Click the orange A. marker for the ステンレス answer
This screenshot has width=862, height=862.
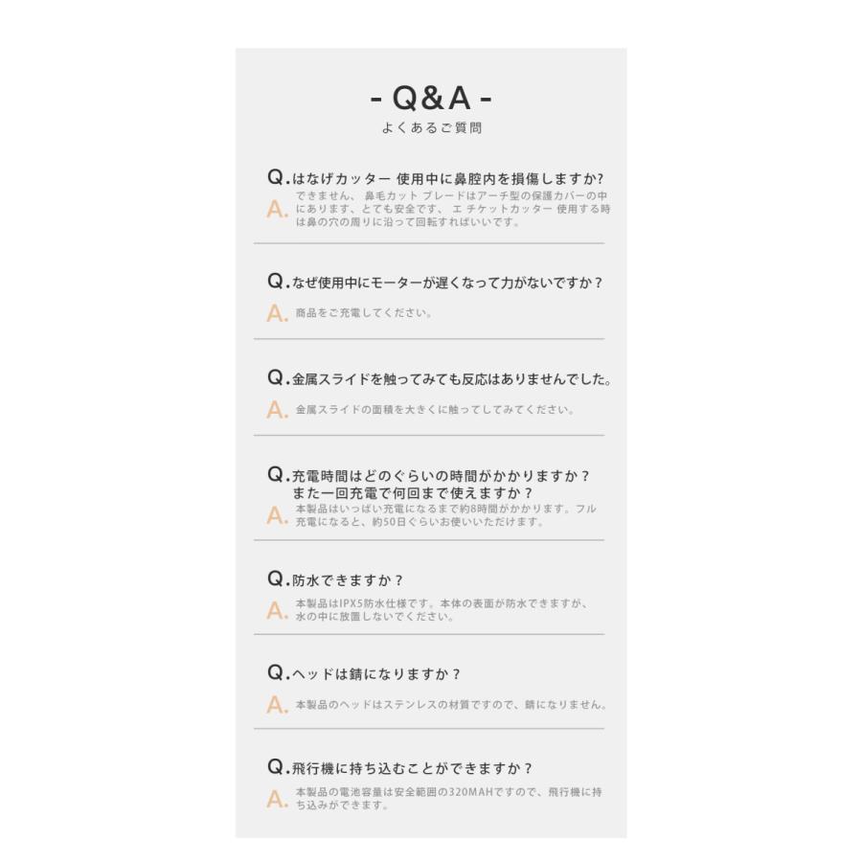[277, 706]
